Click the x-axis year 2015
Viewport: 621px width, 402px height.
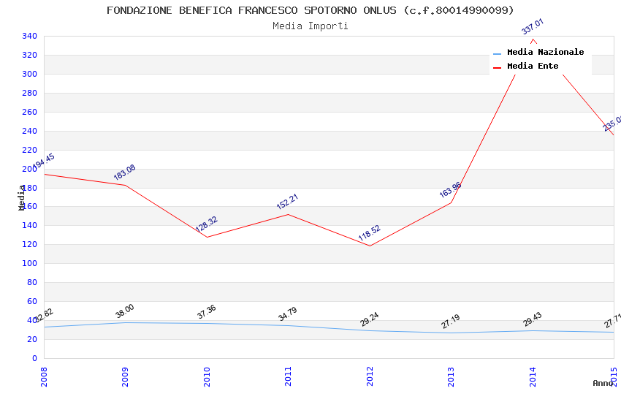[614, 376]
